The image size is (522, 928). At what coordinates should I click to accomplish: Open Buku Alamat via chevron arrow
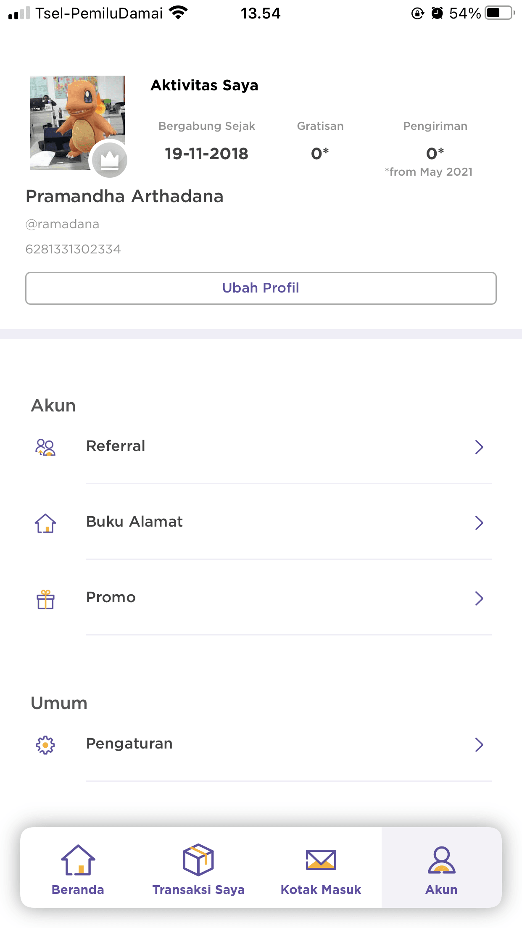coord(479,523)
